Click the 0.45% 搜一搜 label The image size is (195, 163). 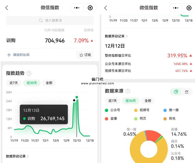130,134
